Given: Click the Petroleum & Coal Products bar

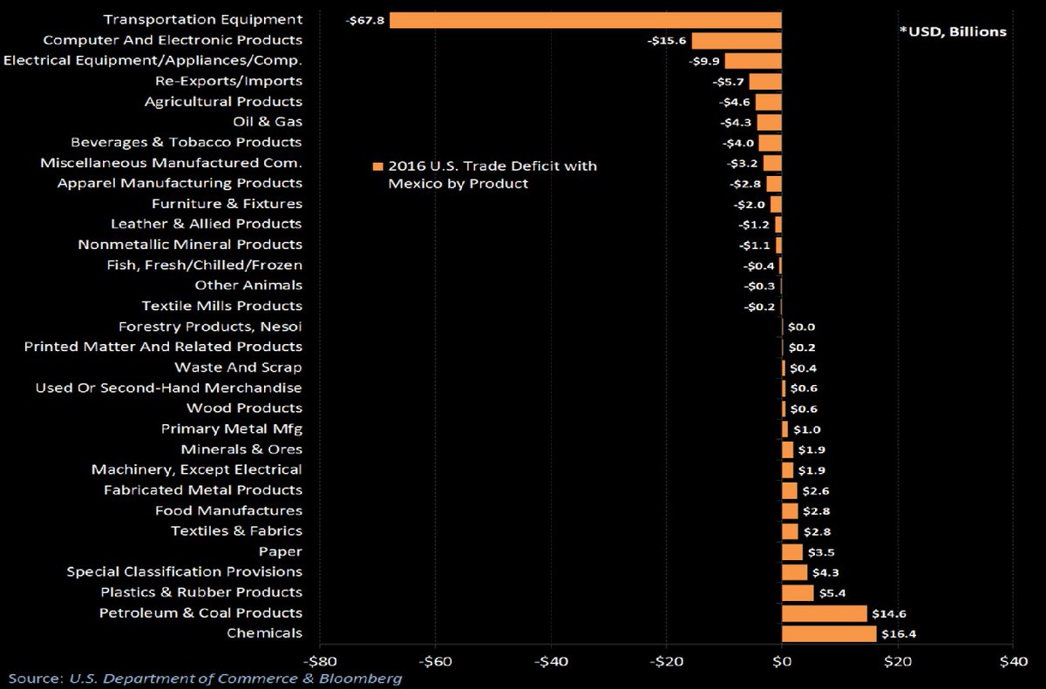Looking at the screenshot, I should pyautogui.click(x=824, y=613).
